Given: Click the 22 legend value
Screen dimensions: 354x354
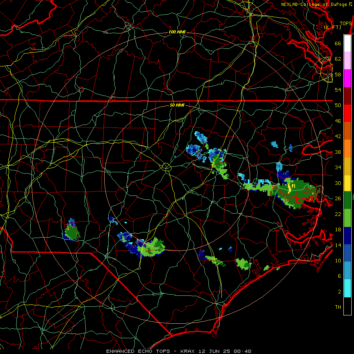Looking at the screenshot, I should (338, 214).
